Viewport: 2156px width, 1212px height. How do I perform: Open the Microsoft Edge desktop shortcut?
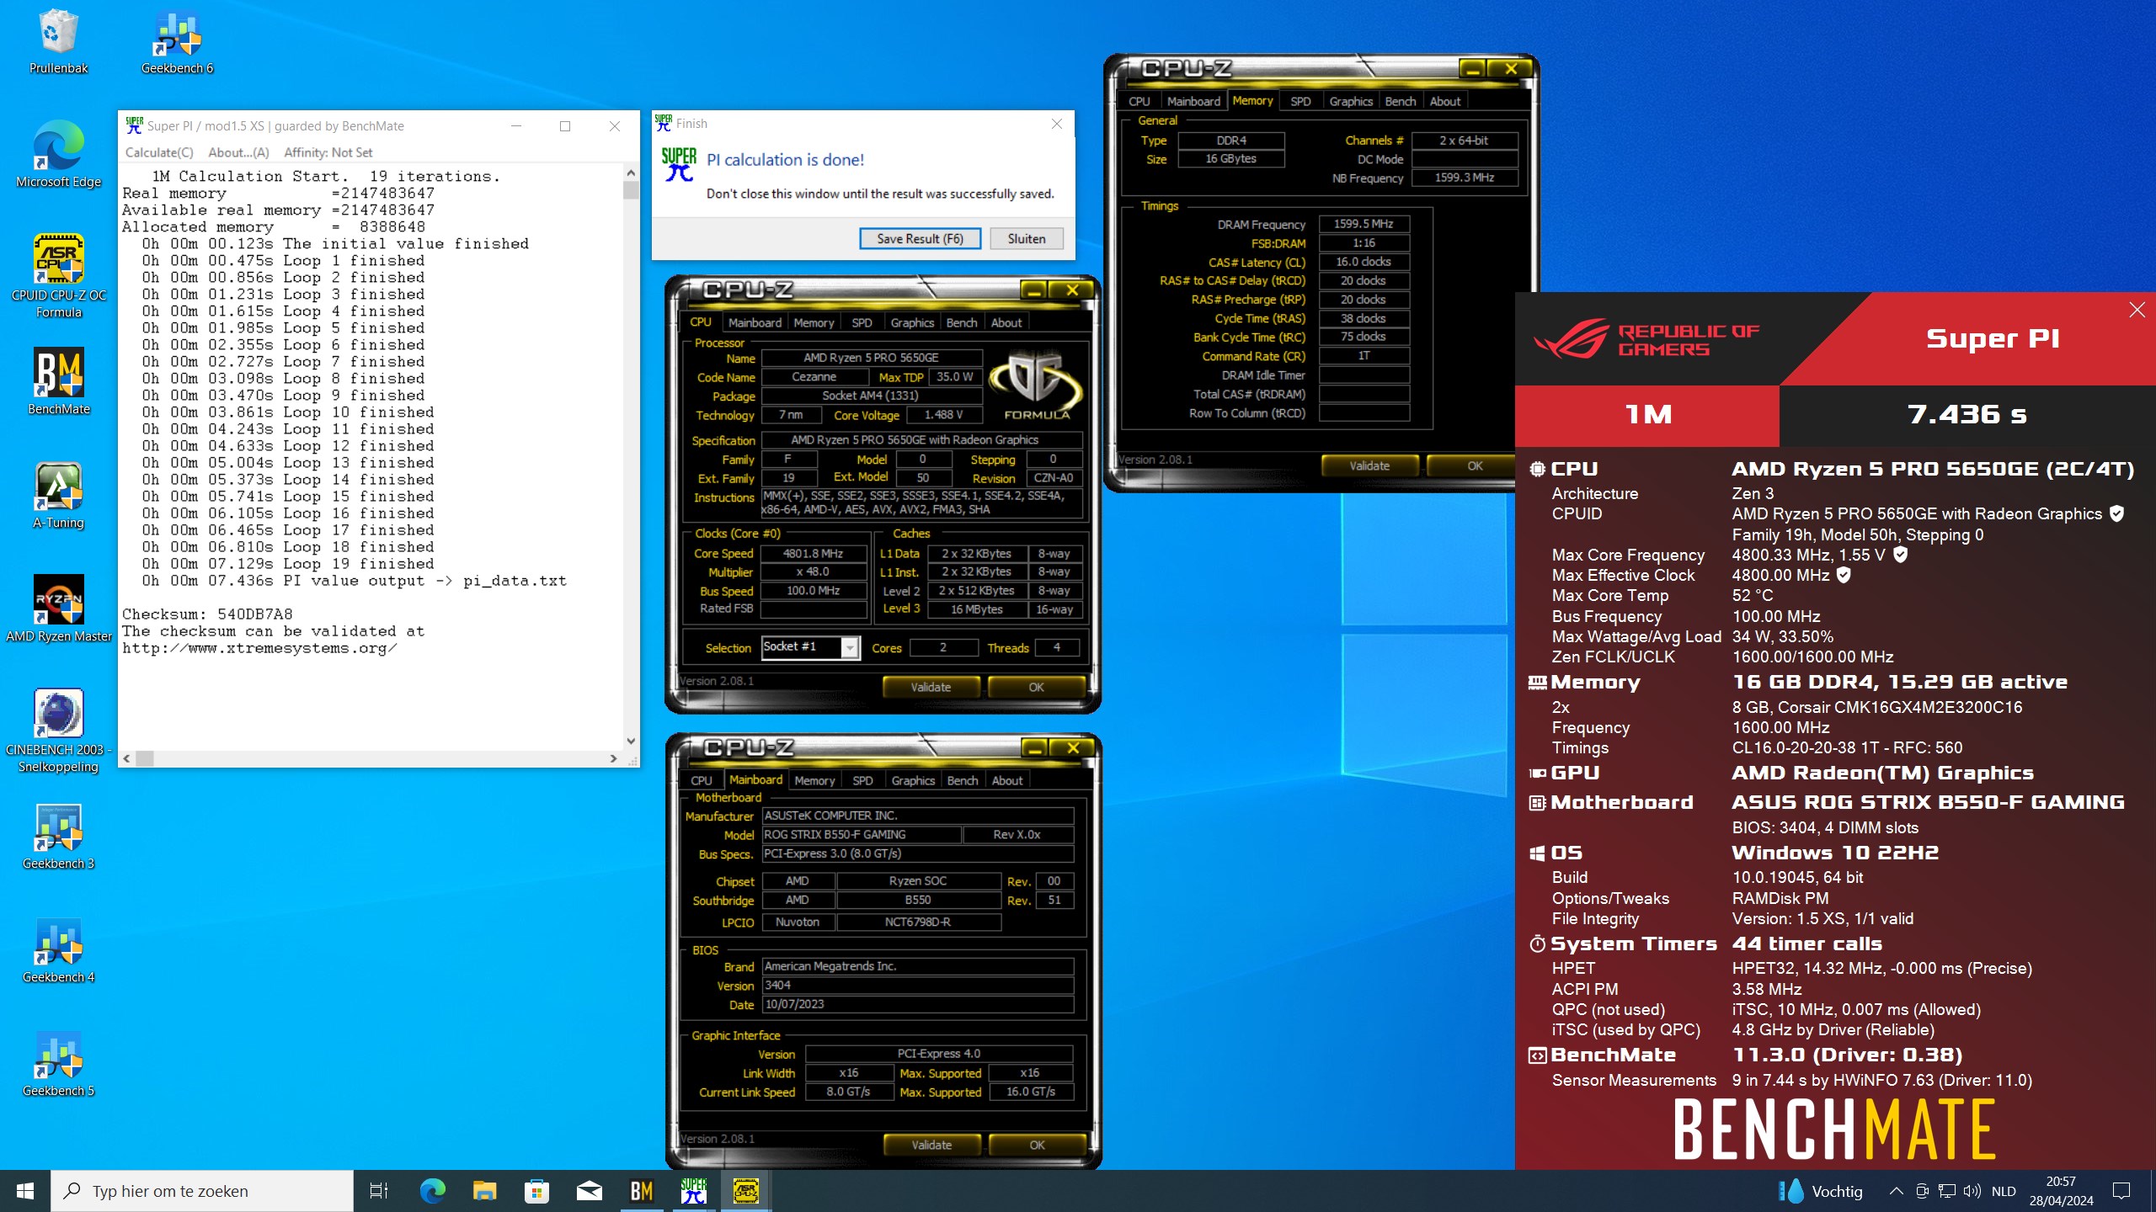(58, 156)
